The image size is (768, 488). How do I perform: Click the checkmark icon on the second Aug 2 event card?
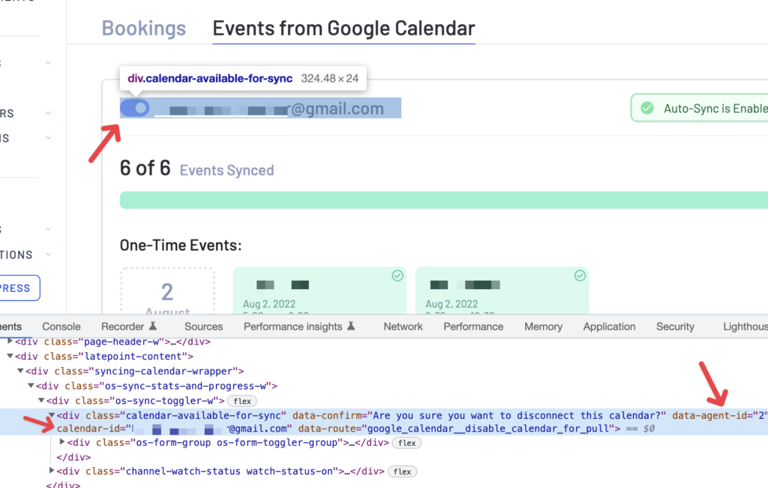click(x=580, y=276)
